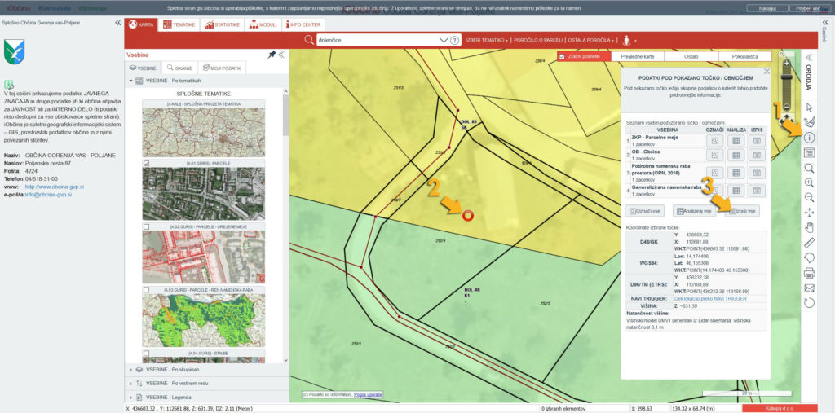Image resolution: width=835 pixels, height=413 pixels.
Task: Click the search magnifier icon beside search box
Action: [x=310, y=40]
